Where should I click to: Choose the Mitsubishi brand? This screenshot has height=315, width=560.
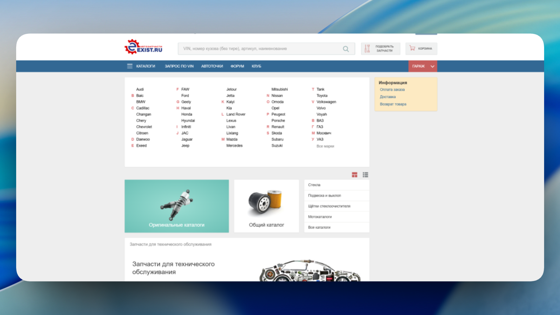280,89
